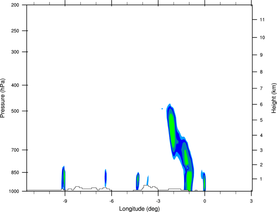Click the -6 longitude tick label

pos(111,201)
